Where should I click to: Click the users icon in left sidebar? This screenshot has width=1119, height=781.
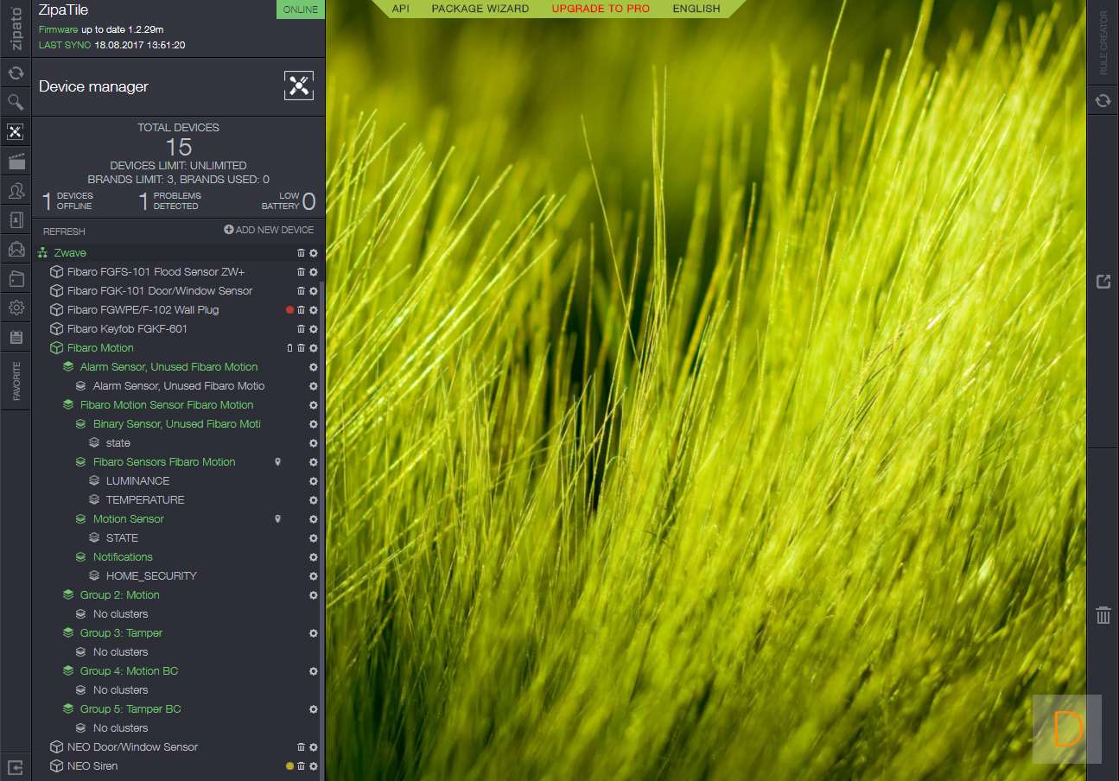16,191
